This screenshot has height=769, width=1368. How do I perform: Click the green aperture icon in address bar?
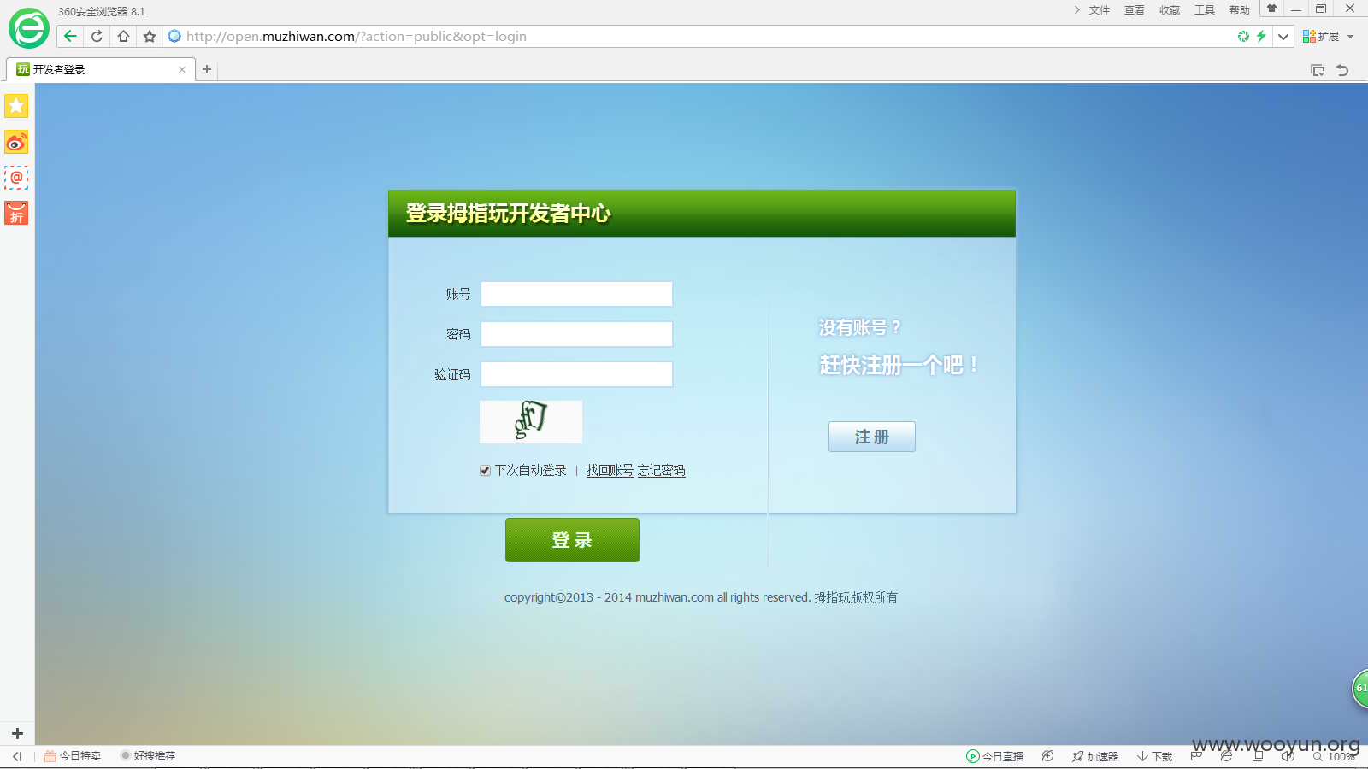point(1243,36)
